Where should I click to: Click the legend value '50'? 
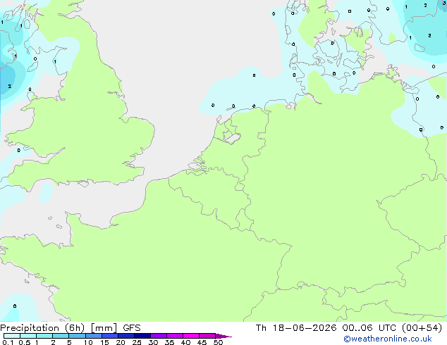click(x=219, y=342)
